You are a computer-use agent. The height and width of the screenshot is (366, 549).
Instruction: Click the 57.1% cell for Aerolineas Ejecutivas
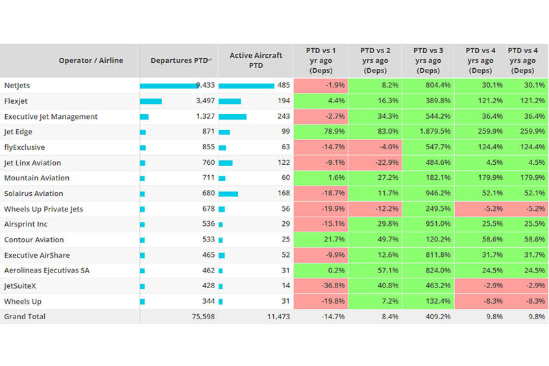pos(375,270)
